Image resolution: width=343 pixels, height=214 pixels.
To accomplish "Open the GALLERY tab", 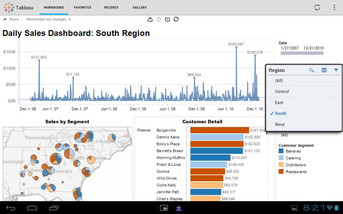I will pyautogui.click(x=139, y=7).
